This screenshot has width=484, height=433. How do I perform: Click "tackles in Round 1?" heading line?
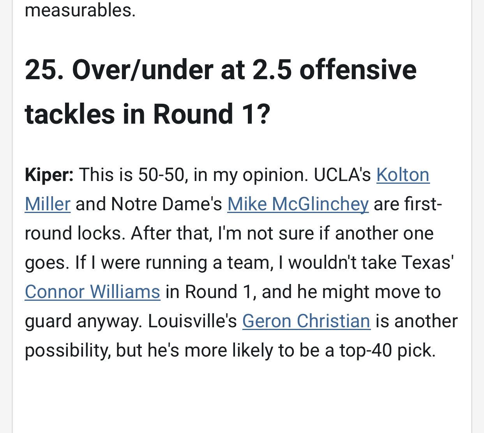[147, 114]
